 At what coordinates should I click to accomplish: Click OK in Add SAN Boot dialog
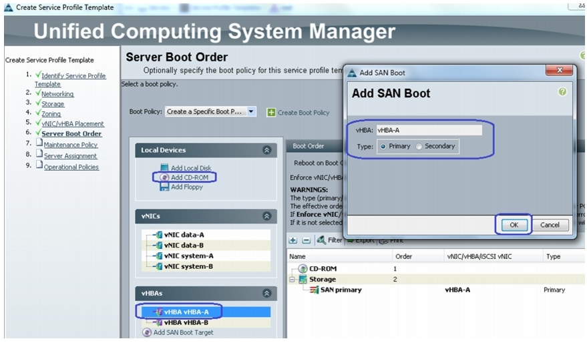tap(514, 225)
